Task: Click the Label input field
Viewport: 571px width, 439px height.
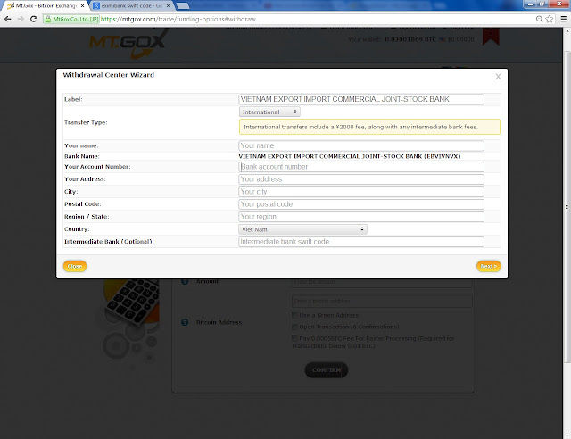Action: pyautogui.click(x=361, y=99)
